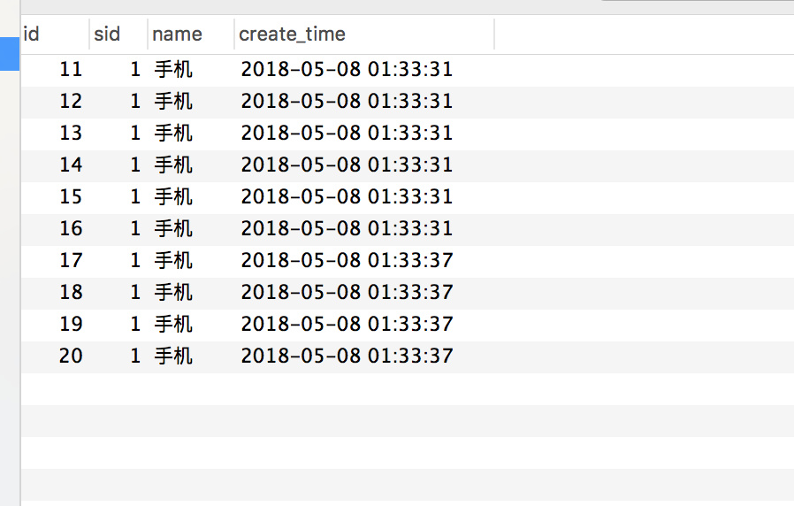
Task: Click the create_time column header
Action: click(x=364, y=34)
